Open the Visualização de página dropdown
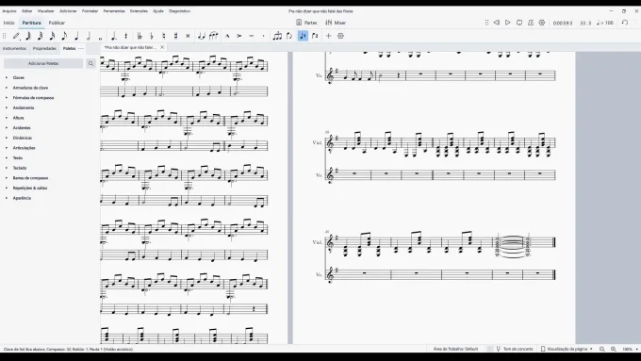 coord(567,349)
